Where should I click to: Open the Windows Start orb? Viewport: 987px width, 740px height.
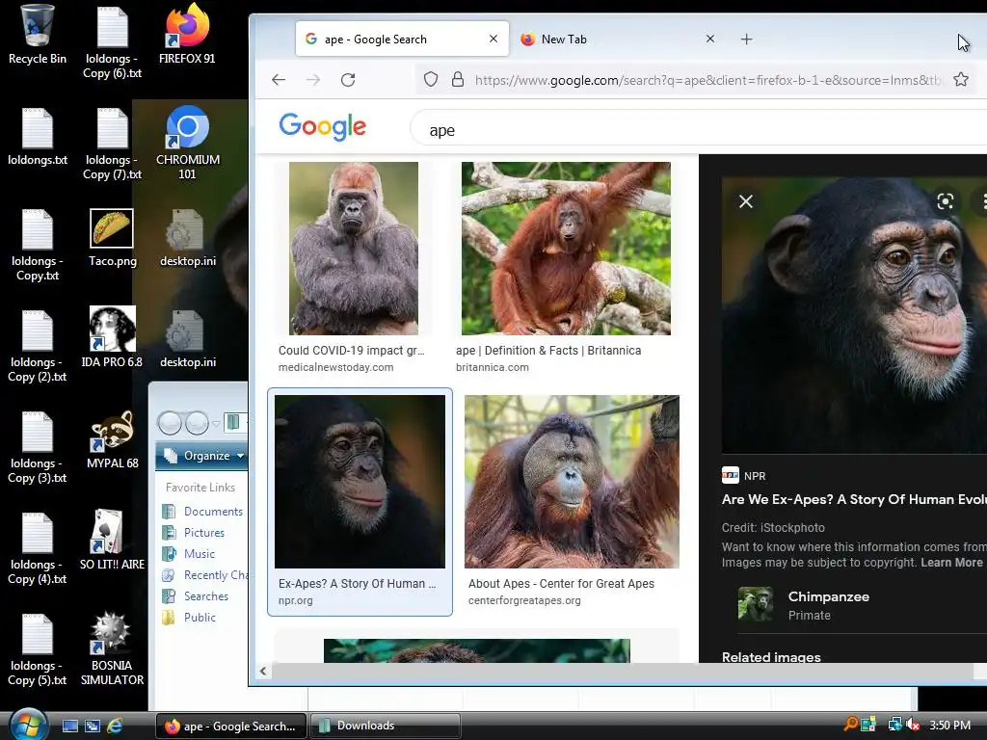pyautogui.click(x=27, y=725)
